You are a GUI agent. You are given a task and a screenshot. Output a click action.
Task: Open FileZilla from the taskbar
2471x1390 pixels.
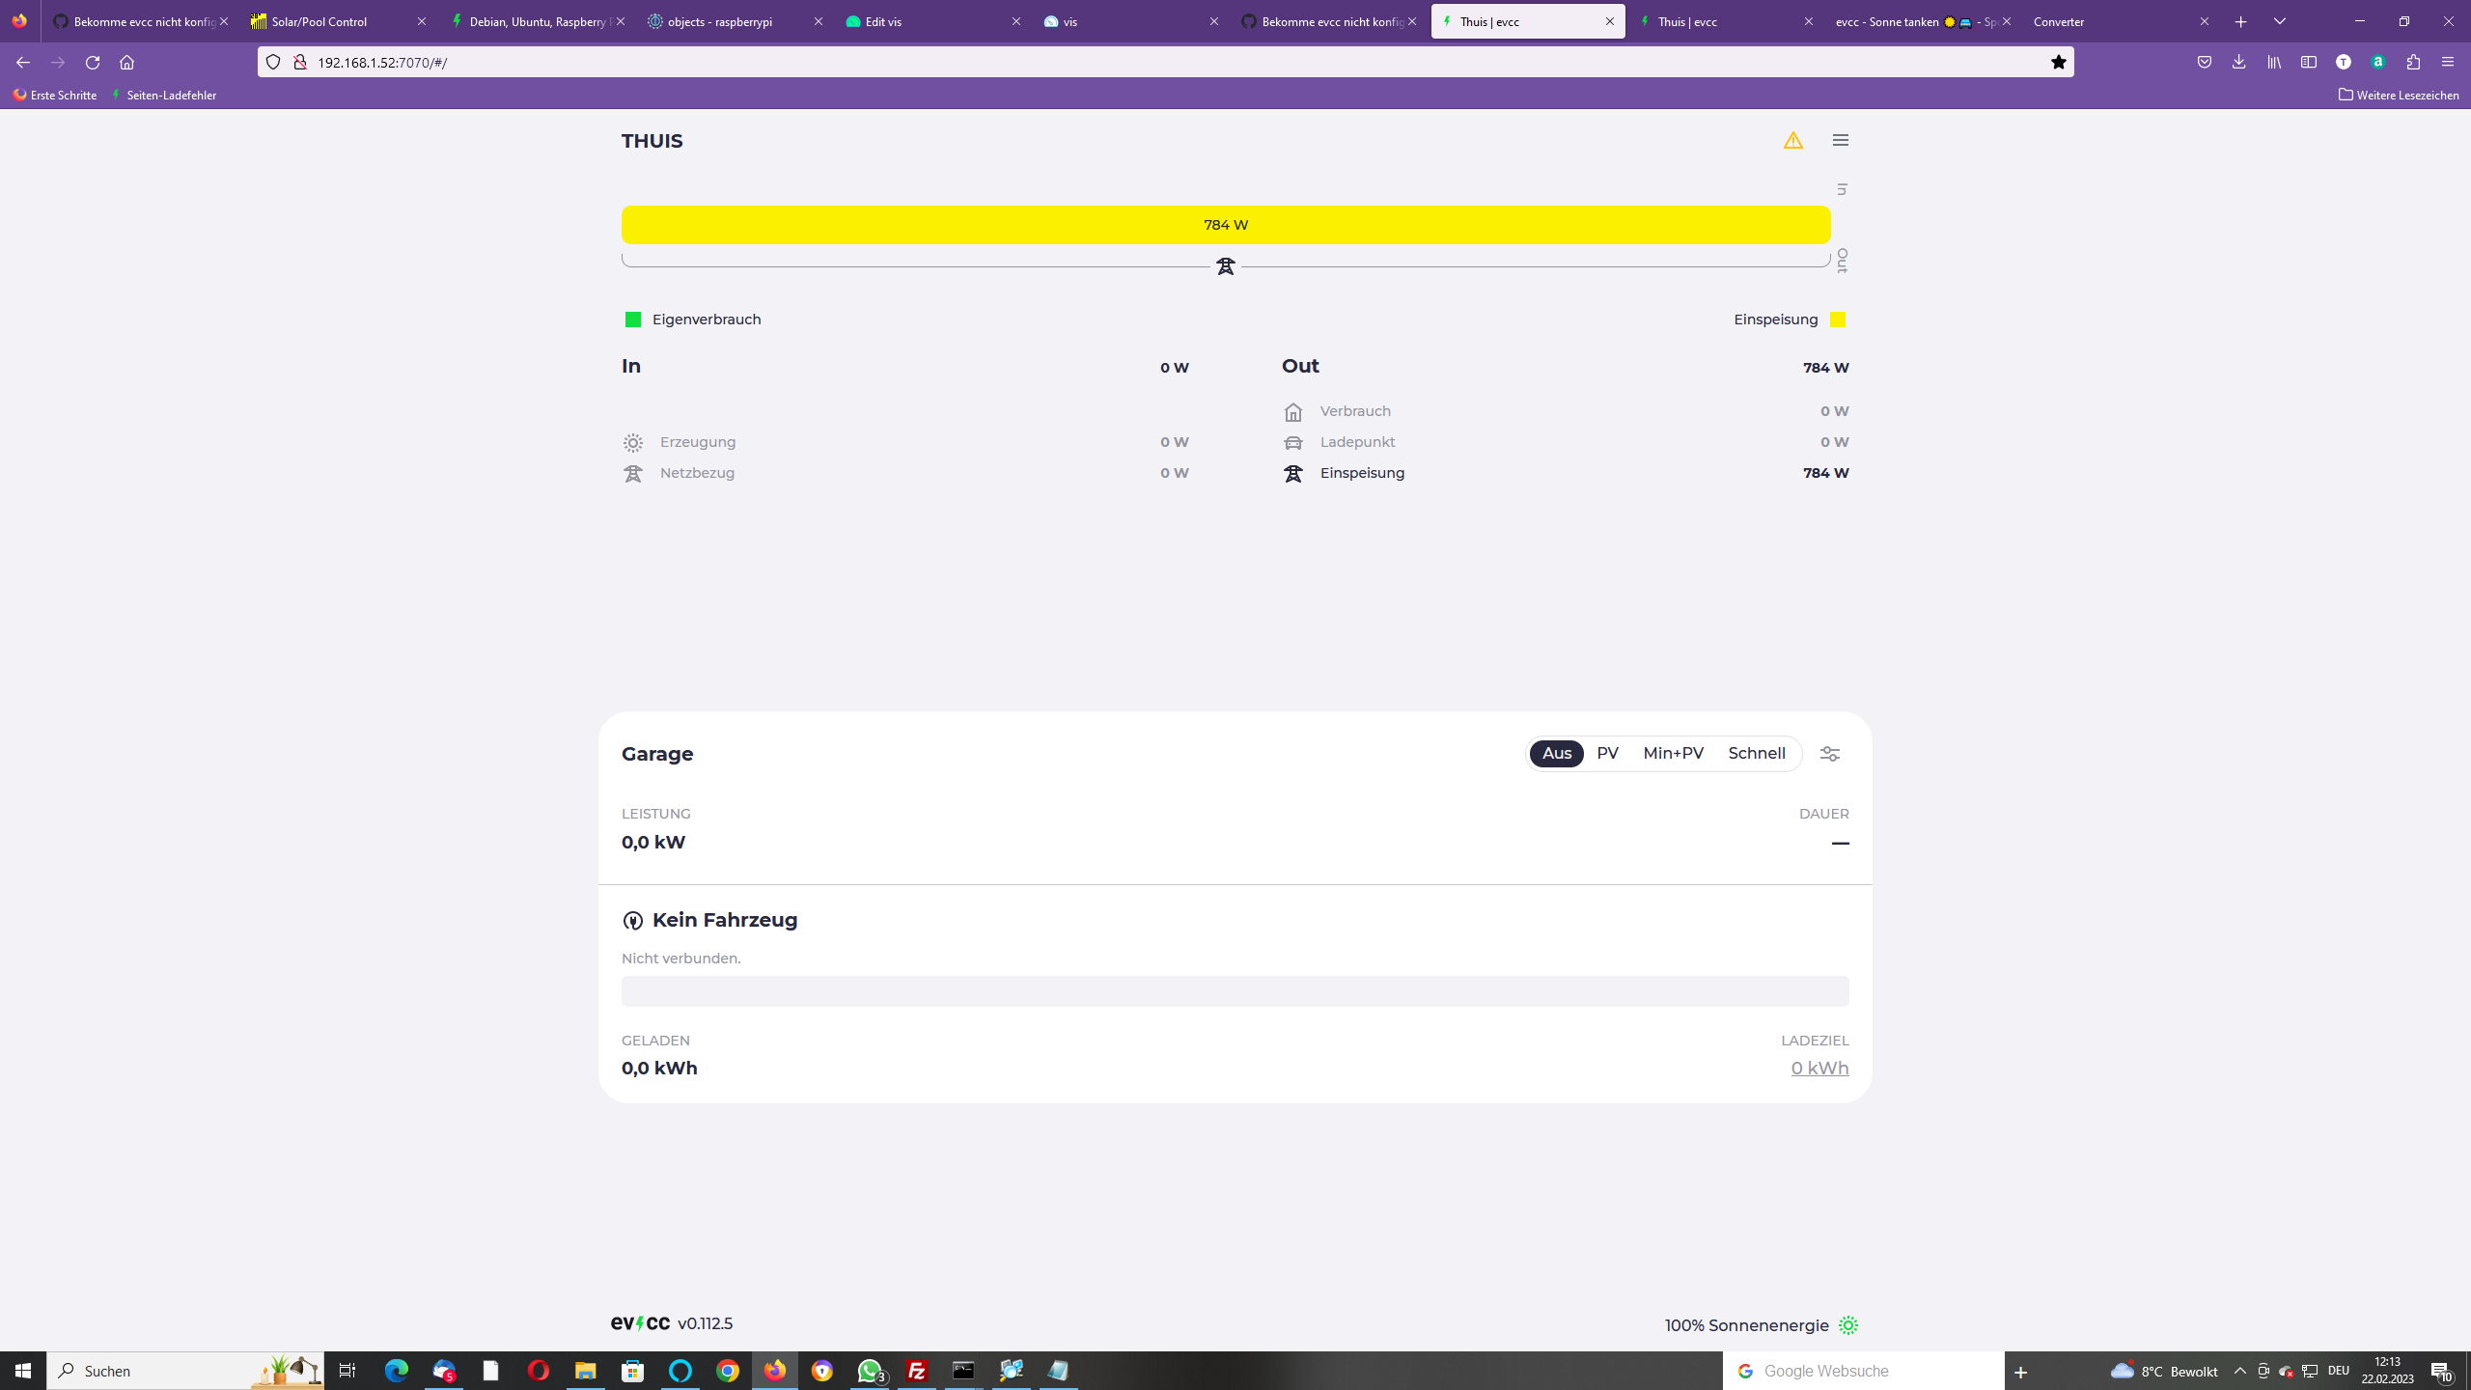click(916, 1371)
